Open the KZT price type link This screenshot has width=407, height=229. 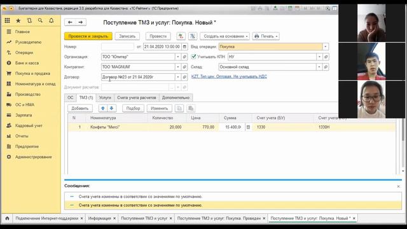(x=229, y=76)
